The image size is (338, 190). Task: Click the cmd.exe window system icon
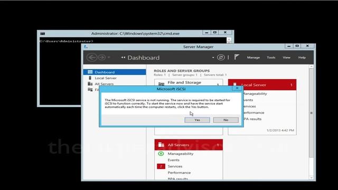pyautogui.click(x=43, y=34)
